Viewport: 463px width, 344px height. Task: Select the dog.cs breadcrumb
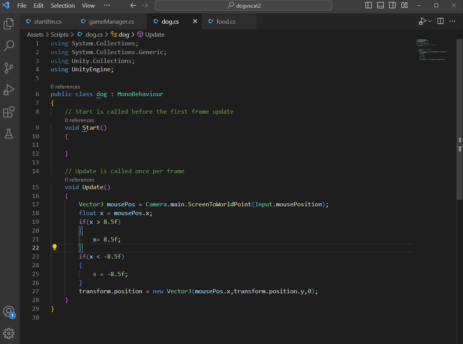pos(90,35)
